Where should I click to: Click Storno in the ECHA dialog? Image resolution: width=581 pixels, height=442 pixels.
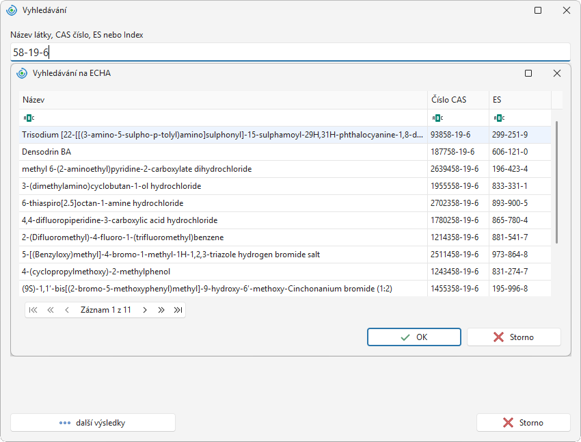pos(514,337)
